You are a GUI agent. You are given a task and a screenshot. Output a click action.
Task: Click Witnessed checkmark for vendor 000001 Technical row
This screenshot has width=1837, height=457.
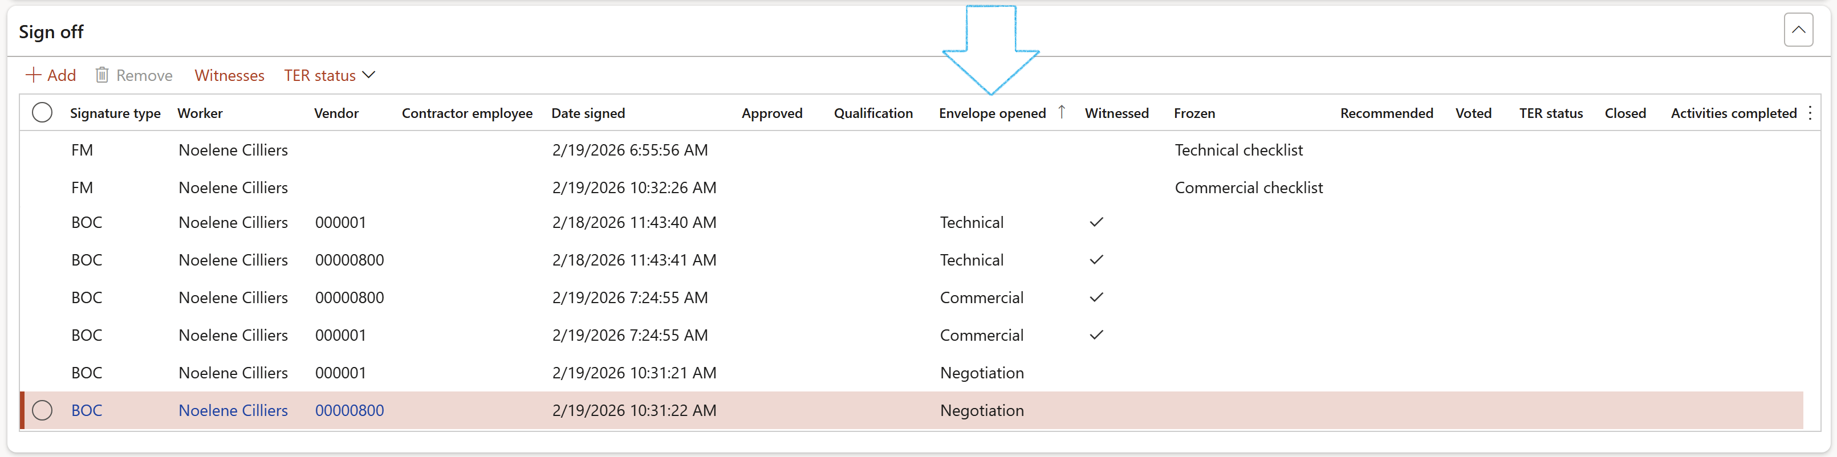click(x=1096, y=222)
